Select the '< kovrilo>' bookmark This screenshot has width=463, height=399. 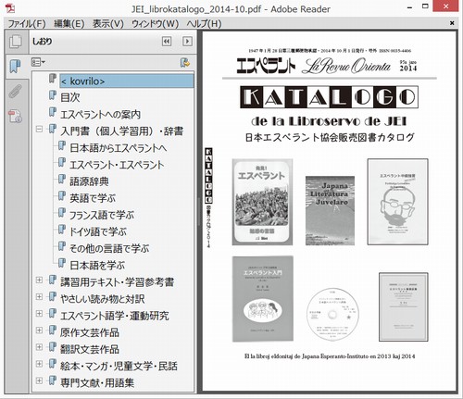(x=127, y=81)
